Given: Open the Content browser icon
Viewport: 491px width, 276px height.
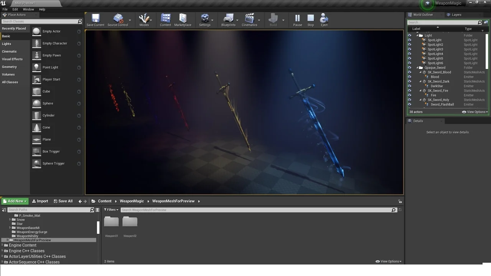Looking at the screenshot, I should 165,19.
